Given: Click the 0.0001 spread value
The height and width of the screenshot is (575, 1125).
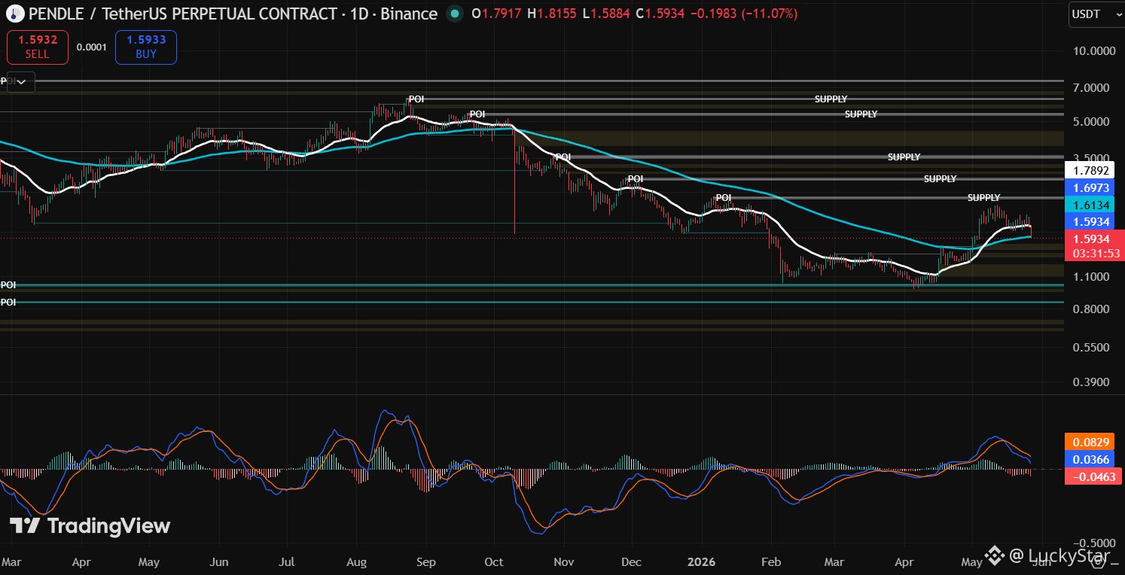Looking at the screenshot, I should pyautogui.click(x=91, y=47).
